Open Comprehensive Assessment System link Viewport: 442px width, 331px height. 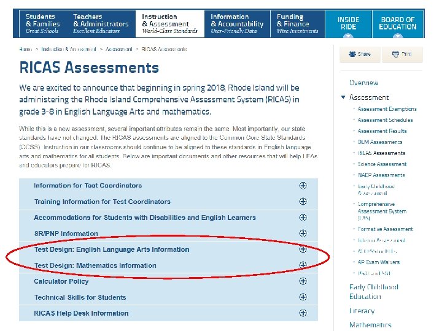pyautogui.click(x=382, y=211)
